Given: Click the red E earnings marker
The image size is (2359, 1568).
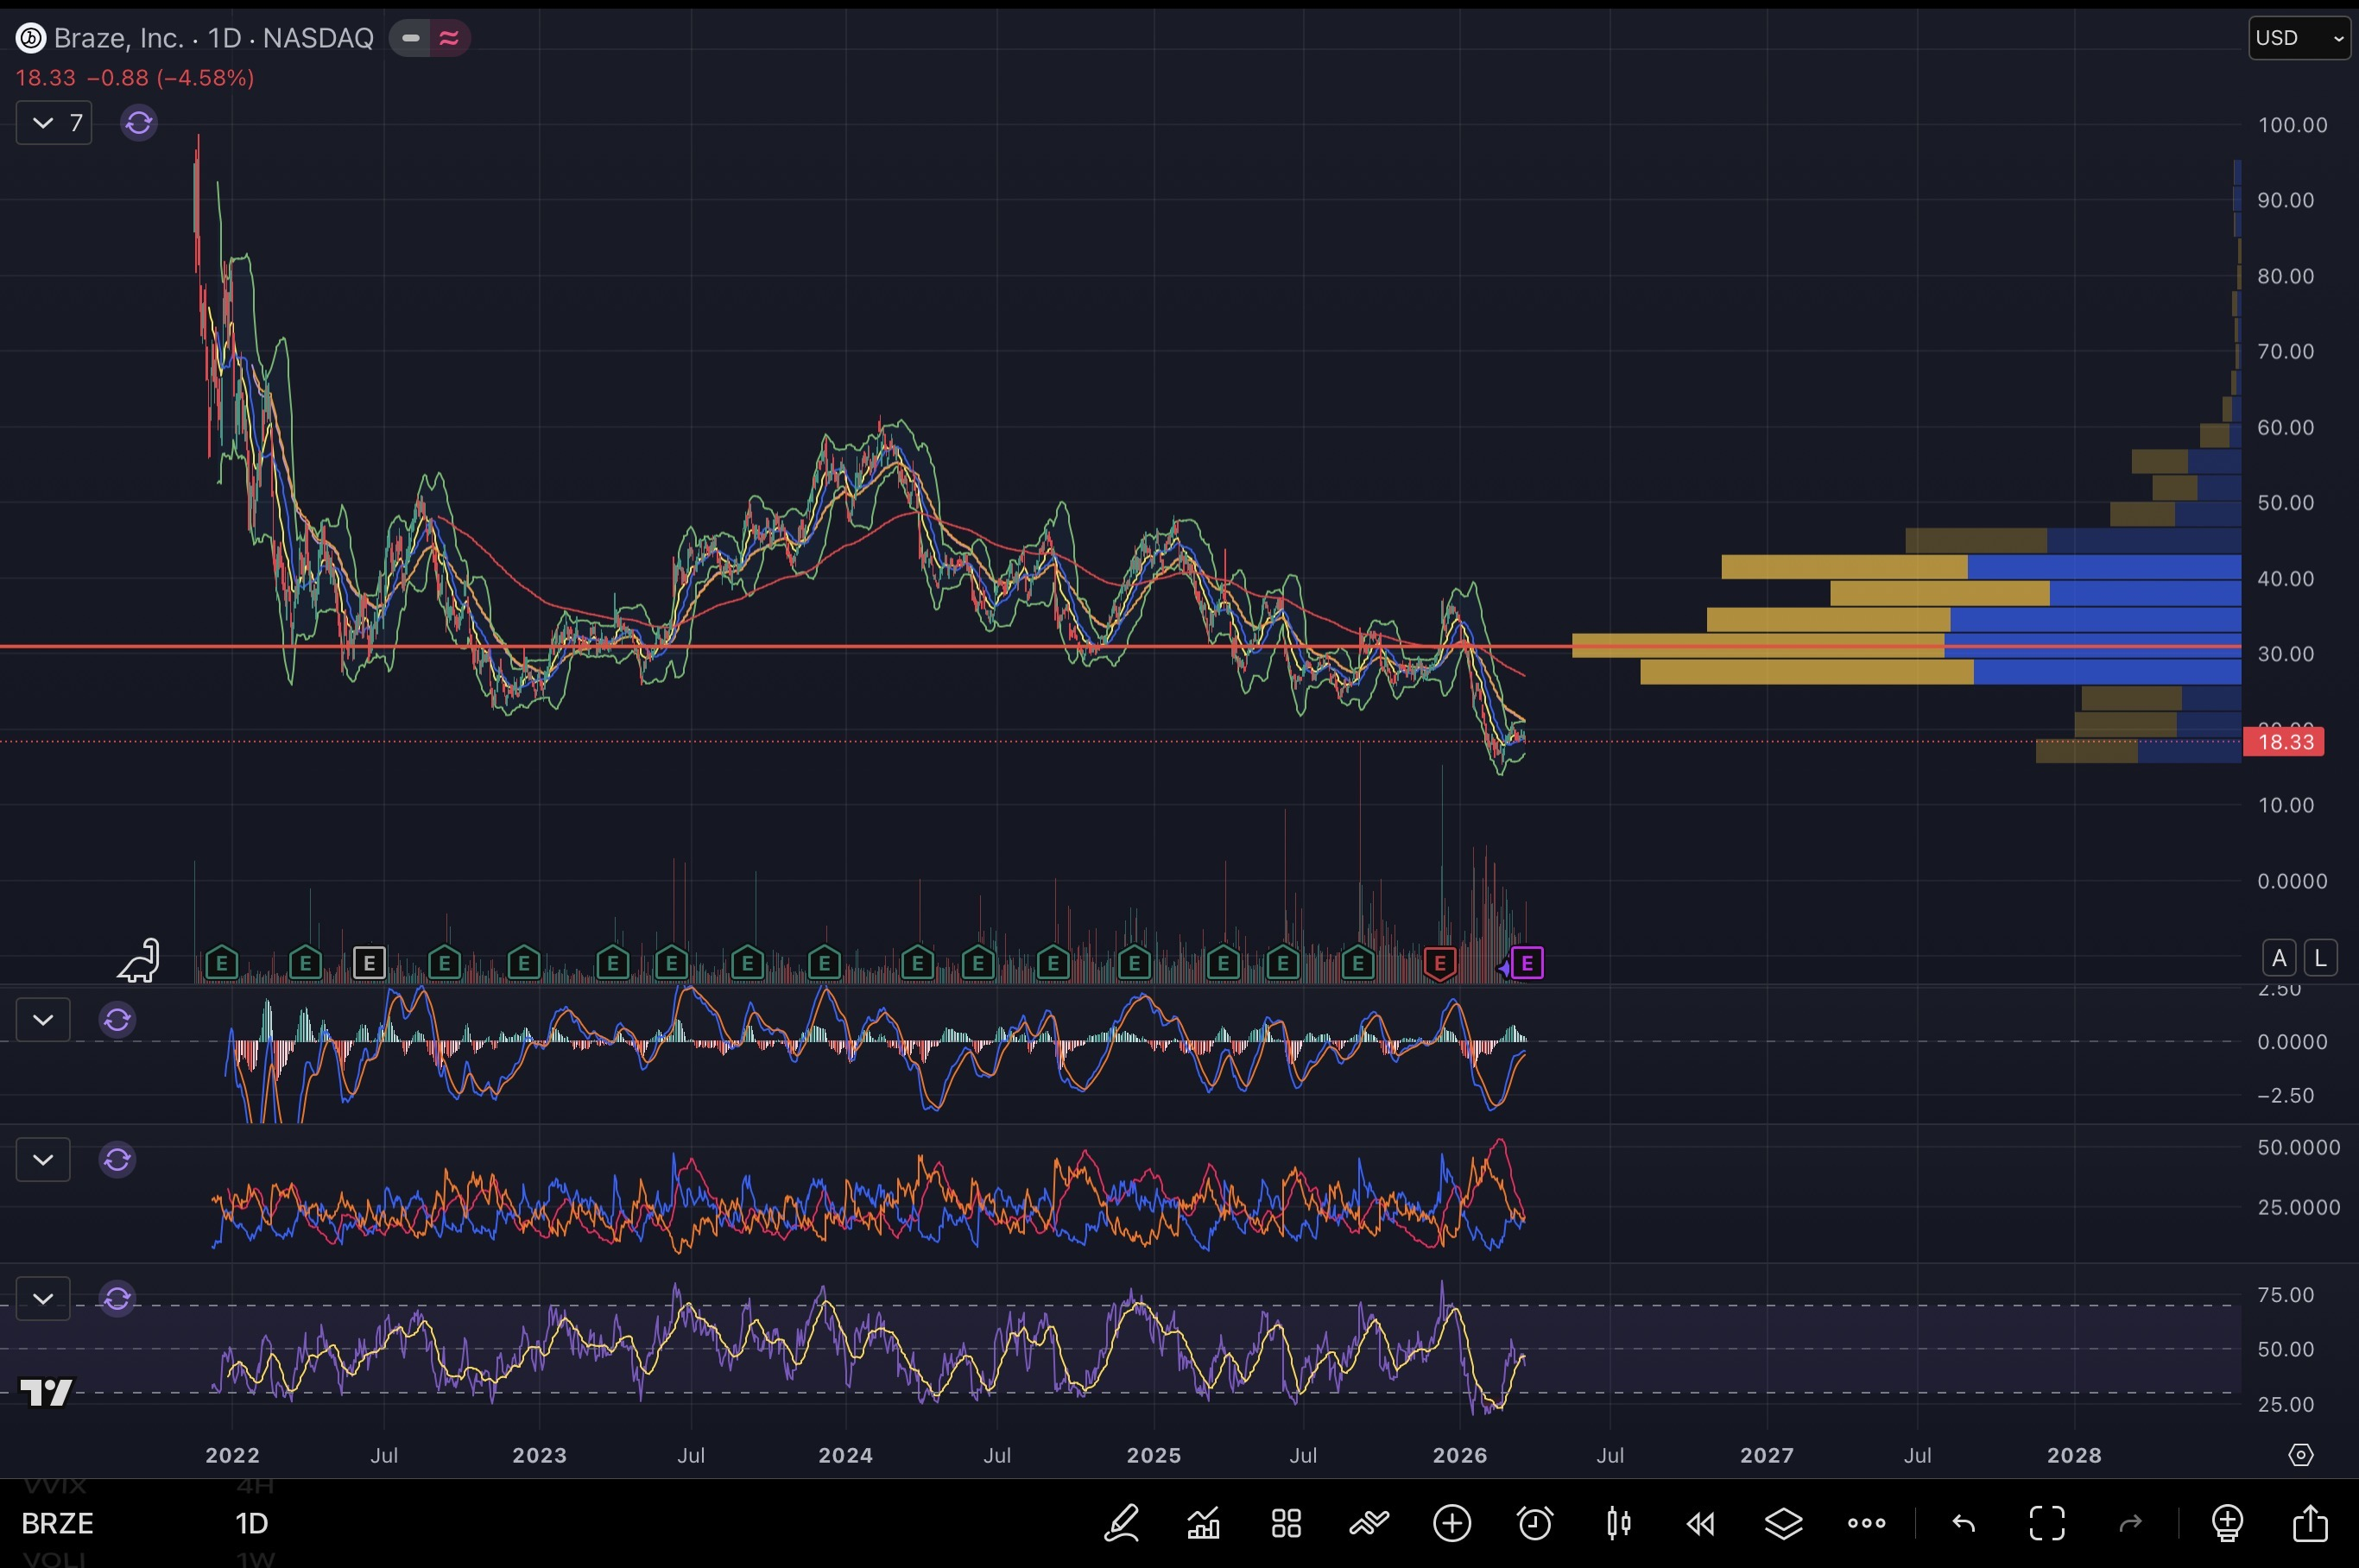Looking at the screenshot, I should click(x=1439, y=964).
